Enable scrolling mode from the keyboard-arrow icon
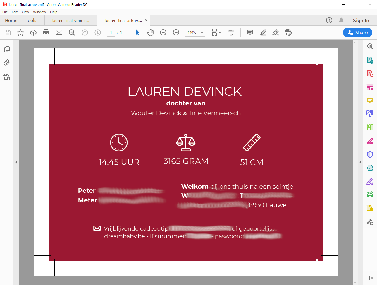This screenshot has width=377, height=285. 231,33
